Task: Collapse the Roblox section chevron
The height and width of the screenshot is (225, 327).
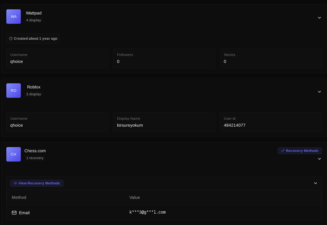Action: click(319, 92)
